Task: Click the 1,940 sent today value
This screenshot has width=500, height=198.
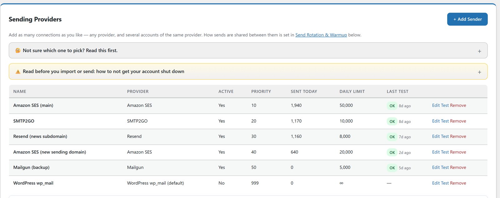Action: coord(296,106)
